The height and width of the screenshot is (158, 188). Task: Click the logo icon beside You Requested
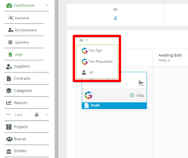click(x=85, y=62)
